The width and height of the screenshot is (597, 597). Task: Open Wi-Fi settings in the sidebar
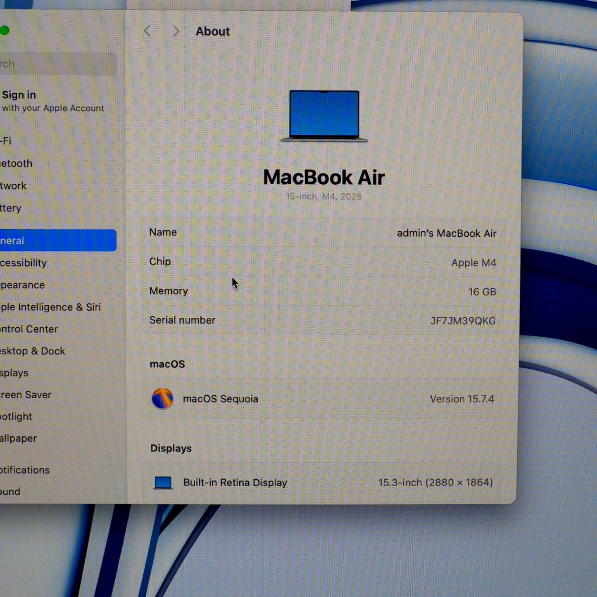[x=6, y=141]
